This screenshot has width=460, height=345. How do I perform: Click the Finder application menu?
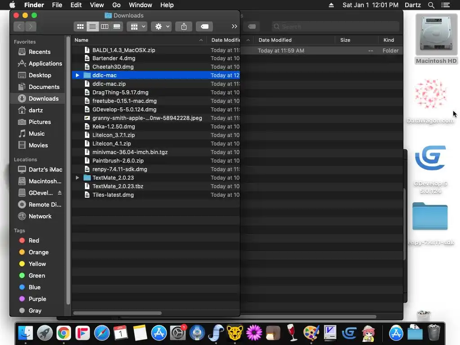(34, 5)
